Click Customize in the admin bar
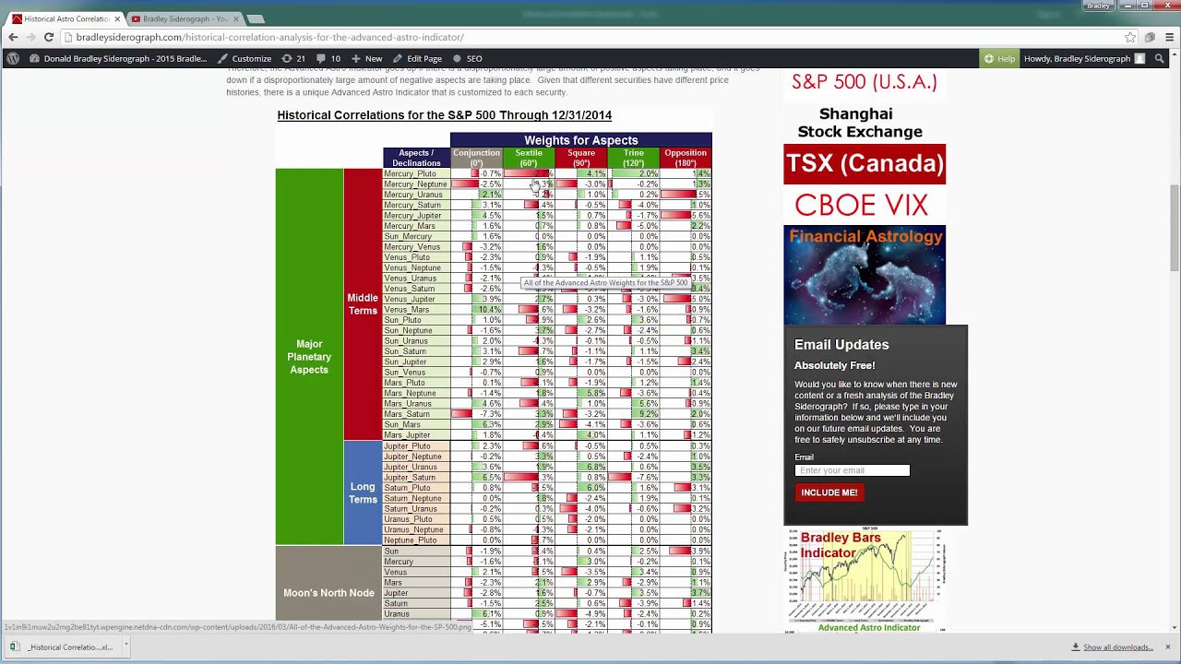Viewport: 1181px width, 664px height. tap(245, 58)
